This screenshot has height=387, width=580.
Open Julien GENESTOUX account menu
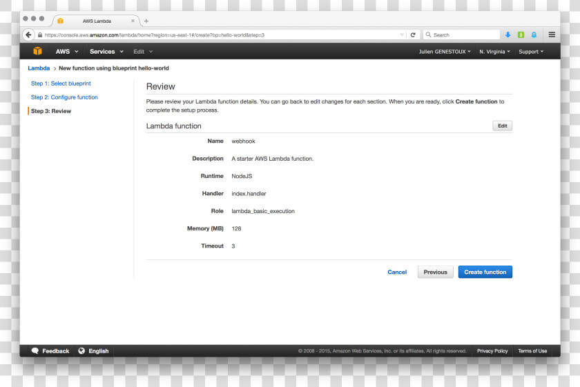coord(445,52)
